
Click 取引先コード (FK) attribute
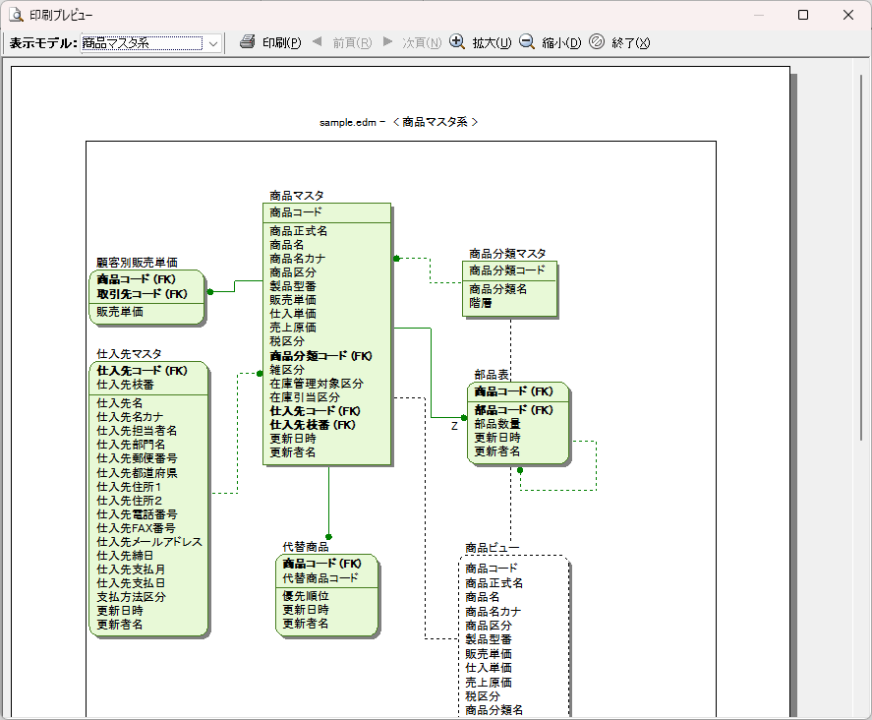coord(142,294)
